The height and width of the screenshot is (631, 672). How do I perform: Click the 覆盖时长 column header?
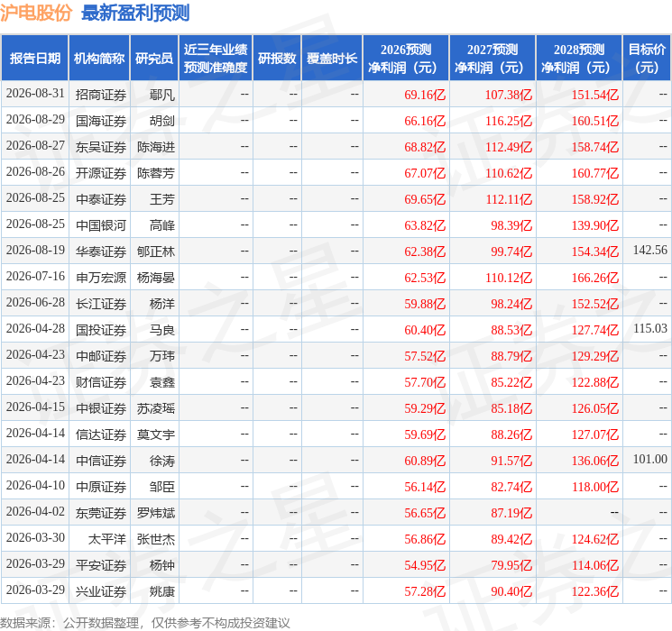(332, 59)
